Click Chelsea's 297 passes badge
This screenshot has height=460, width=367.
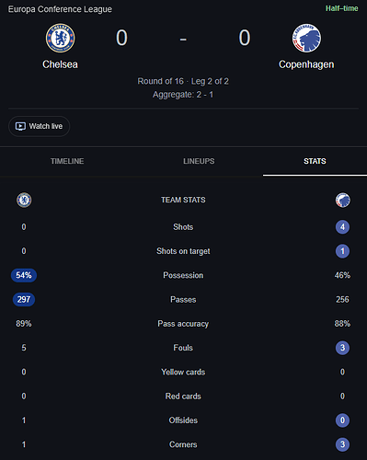(x=24, y=299)
